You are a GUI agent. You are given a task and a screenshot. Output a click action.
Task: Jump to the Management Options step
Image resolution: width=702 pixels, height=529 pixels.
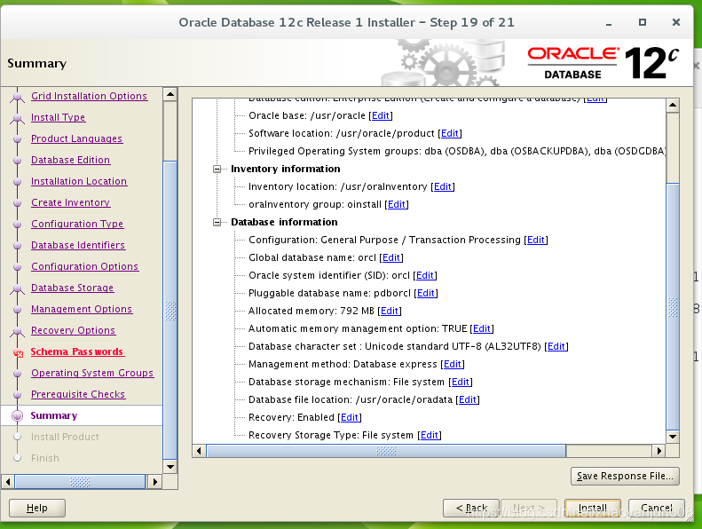pyautogui.click(x=82, y=309)
